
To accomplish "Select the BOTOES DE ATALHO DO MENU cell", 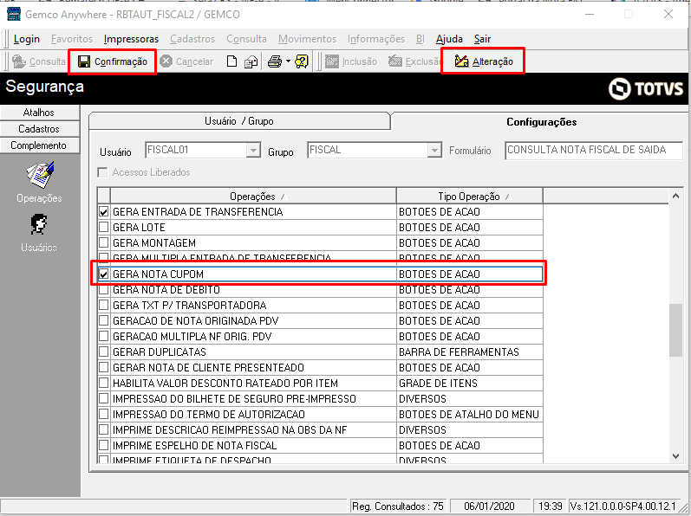I will [x=469, y=415].
